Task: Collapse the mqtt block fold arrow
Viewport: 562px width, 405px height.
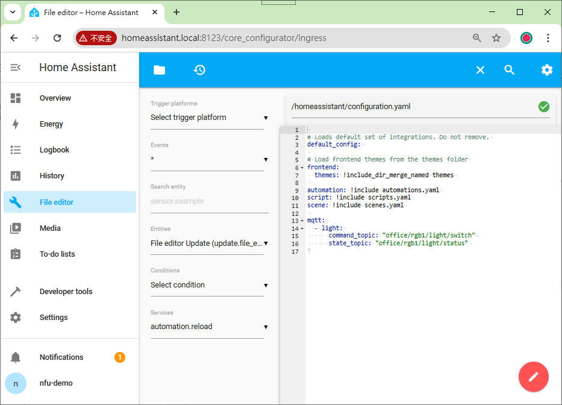Action: pos(302,221)
